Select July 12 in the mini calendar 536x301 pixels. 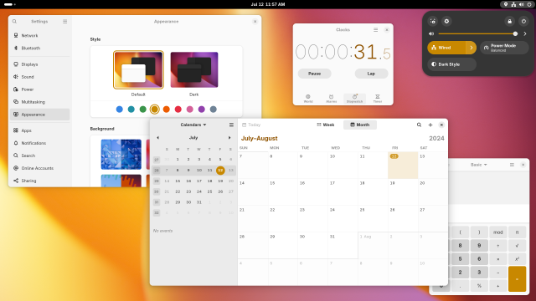(220, 170)
